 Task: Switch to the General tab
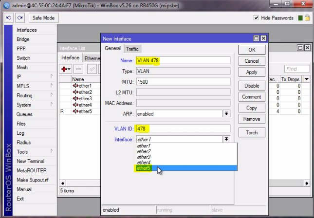113,49
